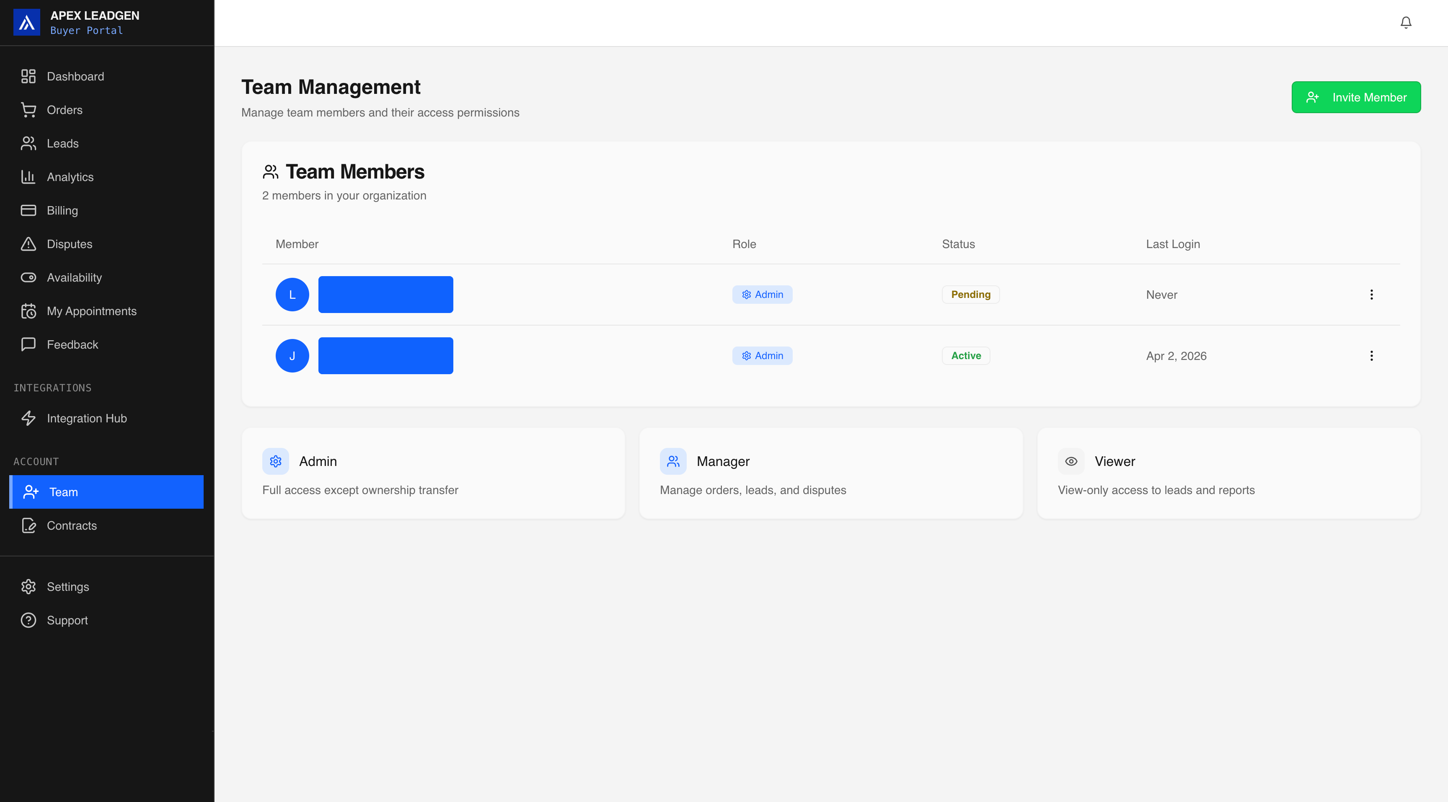Image resolution: width=1448 pixels, height=802 pixels.
Task: Click 'Manage orders, leads, and disputes' text
Action: pyautogui.click(x=752, y=490)
